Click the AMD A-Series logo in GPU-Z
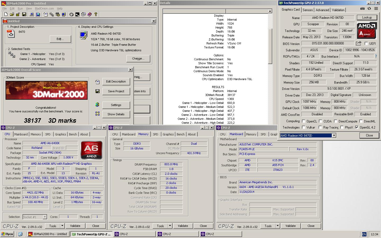 [x=367, y=30]
